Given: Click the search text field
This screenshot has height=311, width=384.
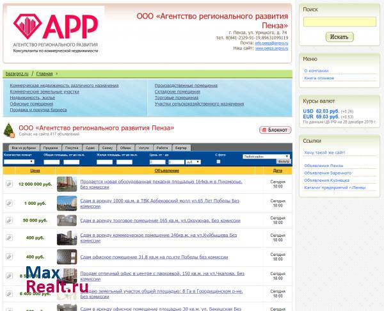Looking at the screenshot, I should point(340,22).
